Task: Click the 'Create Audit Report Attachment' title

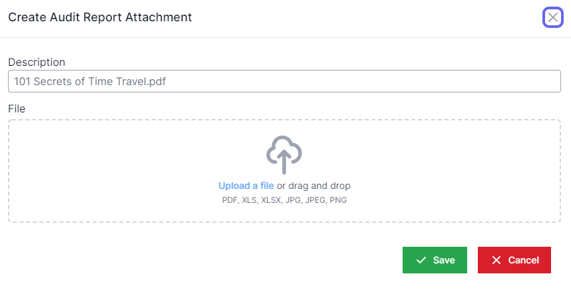Action: click(100, 17)
